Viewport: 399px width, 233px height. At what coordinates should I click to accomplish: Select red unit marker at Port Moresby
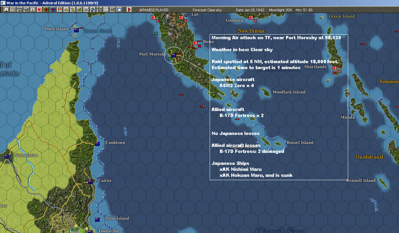[179, 59]
